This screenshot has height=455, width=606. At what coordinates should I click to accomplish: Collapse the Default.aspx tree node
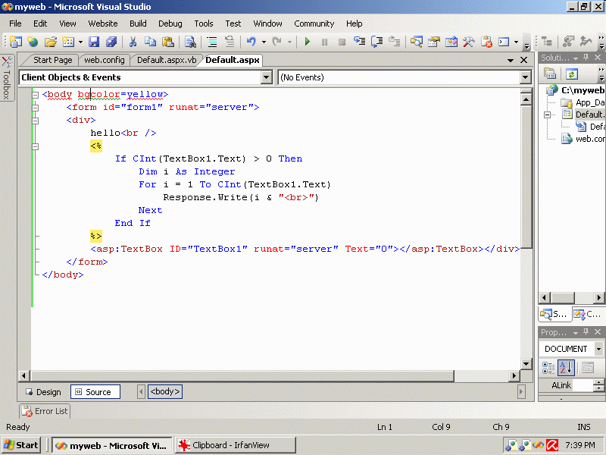click(546, 115)
